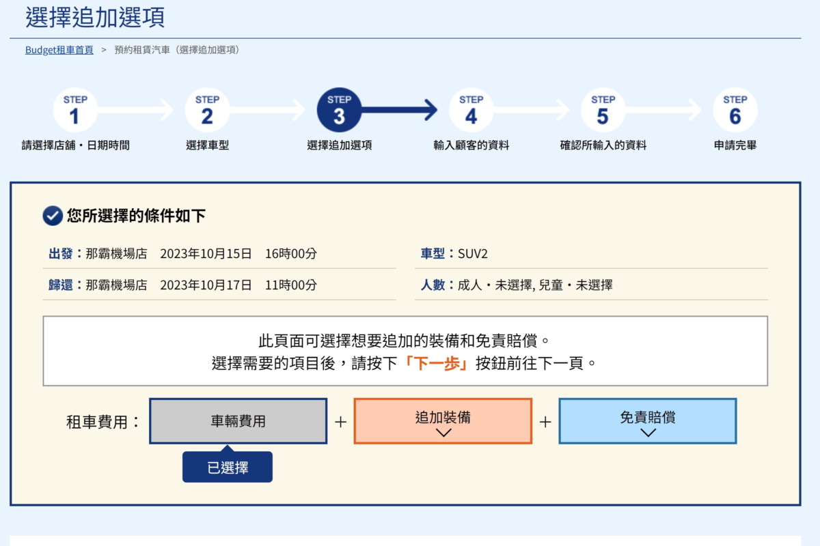Open the Budget租車首頁 breadcrumb link
Image resolution: width=820 pixels, height=546 pixels.
click(59, 50)
